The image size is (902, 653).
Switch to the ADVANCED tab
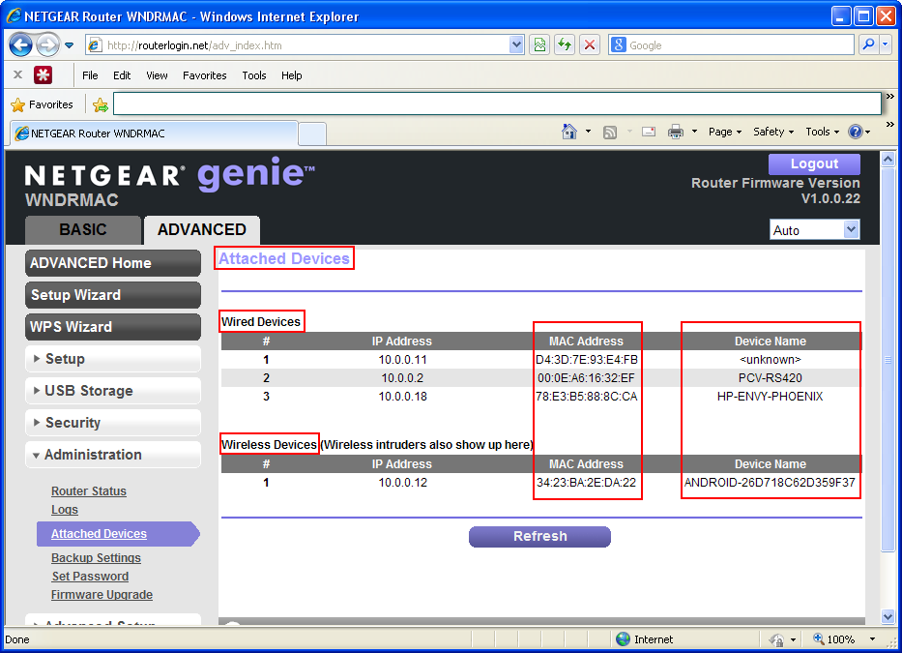(202, 230)
